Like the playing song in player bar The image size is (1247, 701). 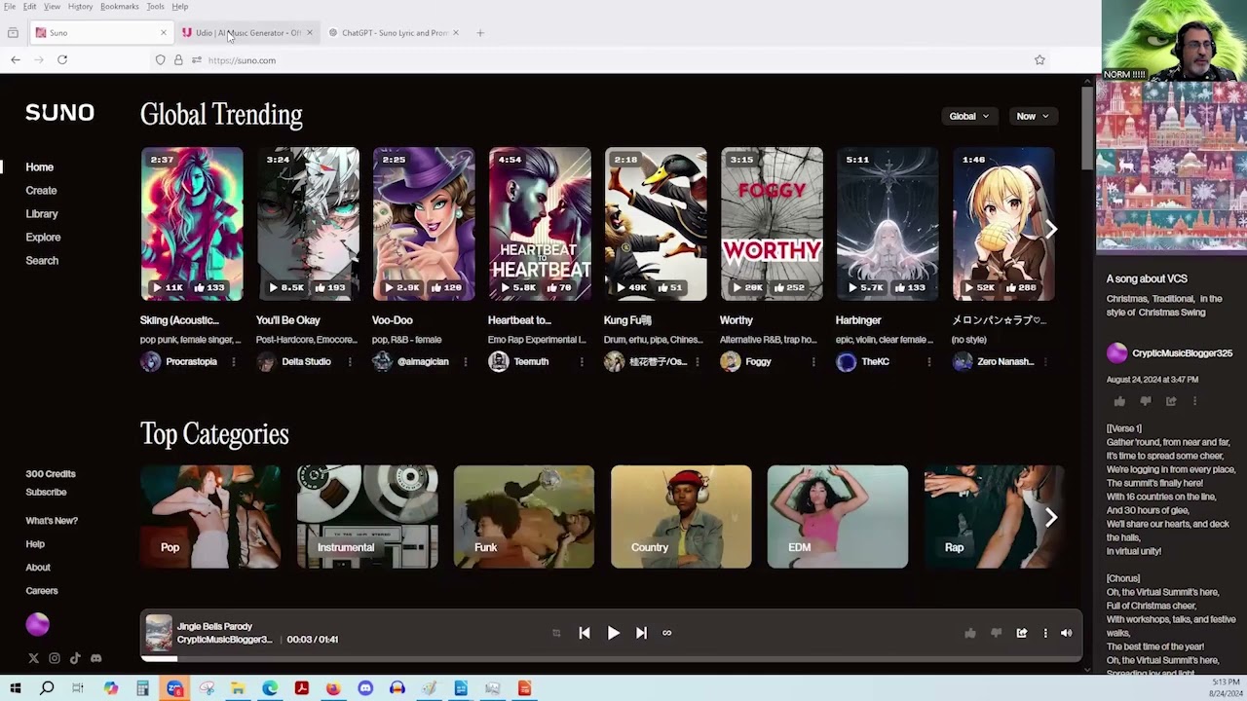pyautogui.click(x=970, y=633)
